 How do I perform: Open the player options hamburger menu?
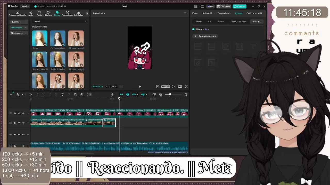(x=185, y=13)
